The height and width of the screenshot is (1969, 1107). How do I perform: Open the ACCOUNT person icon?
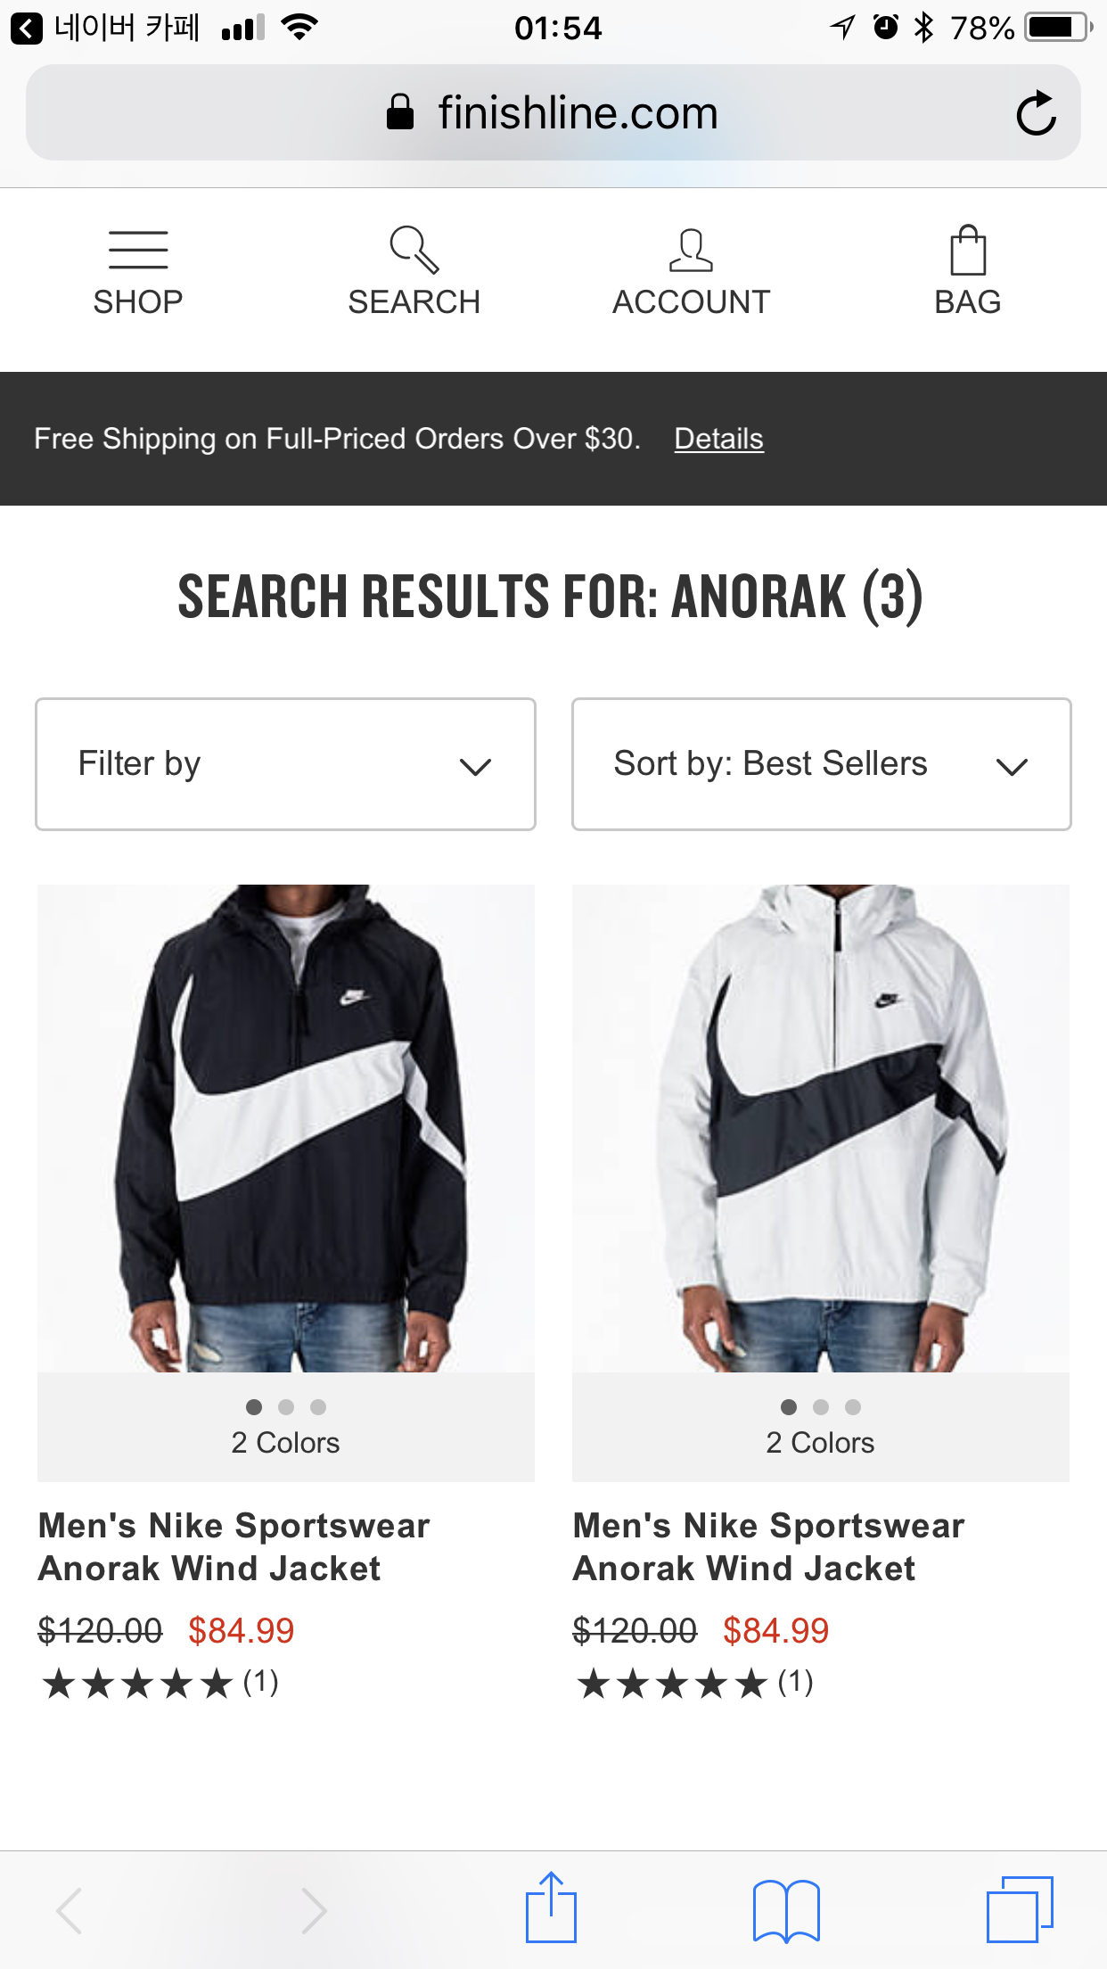tap(691, 251)
